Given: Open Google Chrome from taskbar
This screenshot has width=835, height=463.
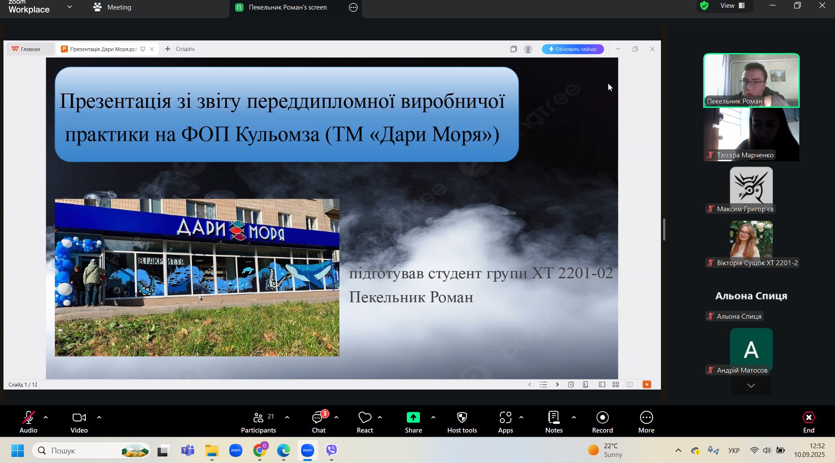Looking at the screenshot, I should (260, 451).
